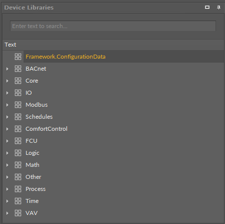The height and width of the screenshot is (224, 225).
Task: Select the FCU library label
Action: (x=31, y=141)
